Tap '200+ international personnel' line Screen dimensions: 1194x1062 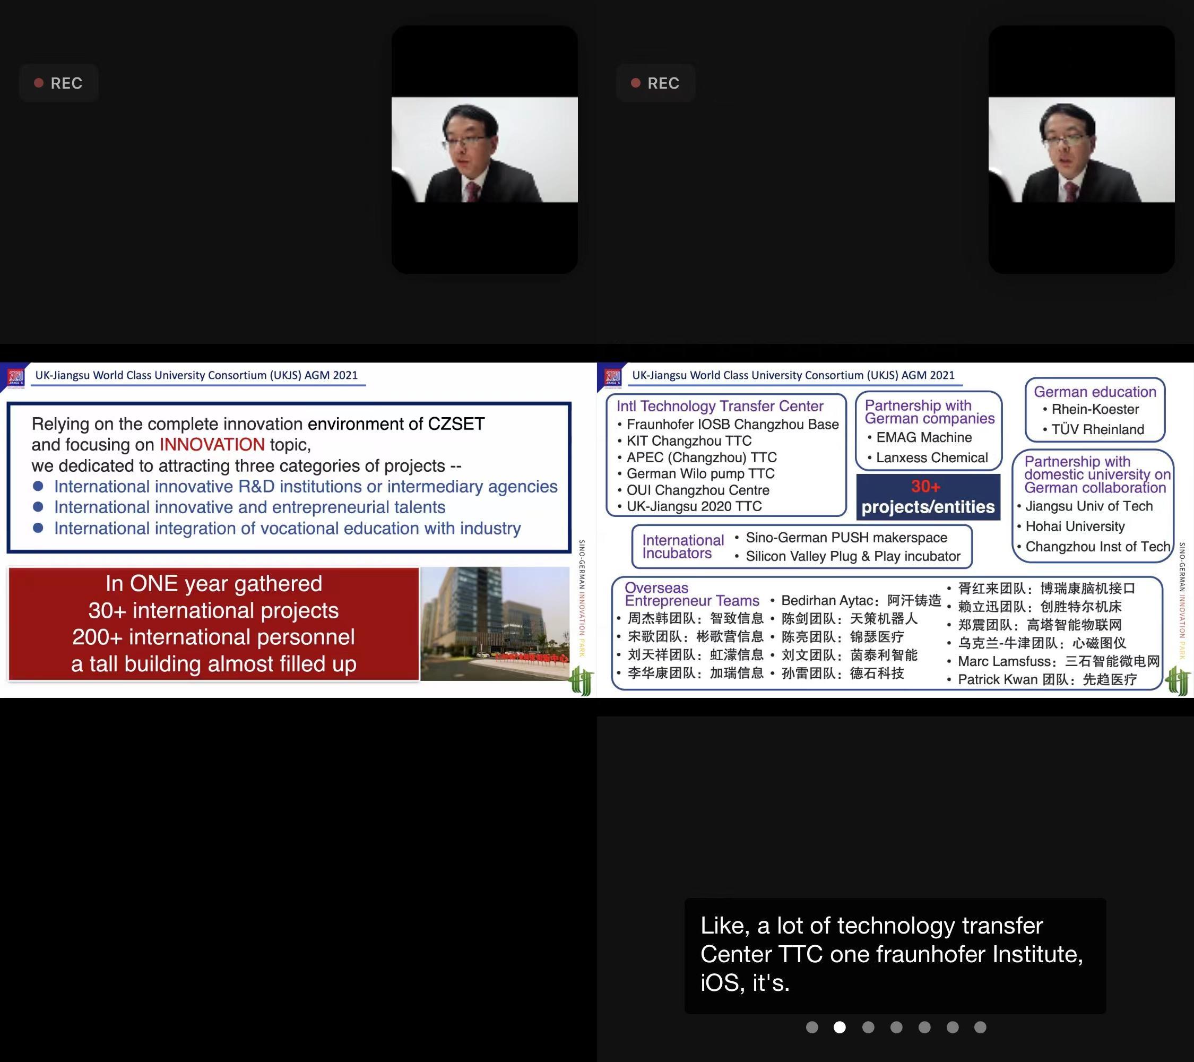(213, 637)
